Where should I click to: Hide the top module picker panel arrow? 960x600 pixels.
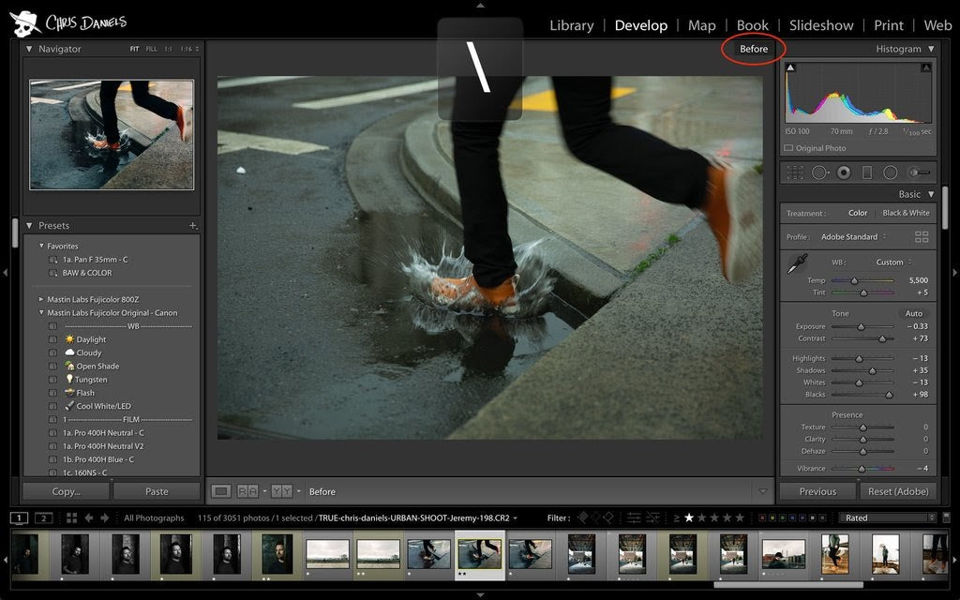coord(480,5)
